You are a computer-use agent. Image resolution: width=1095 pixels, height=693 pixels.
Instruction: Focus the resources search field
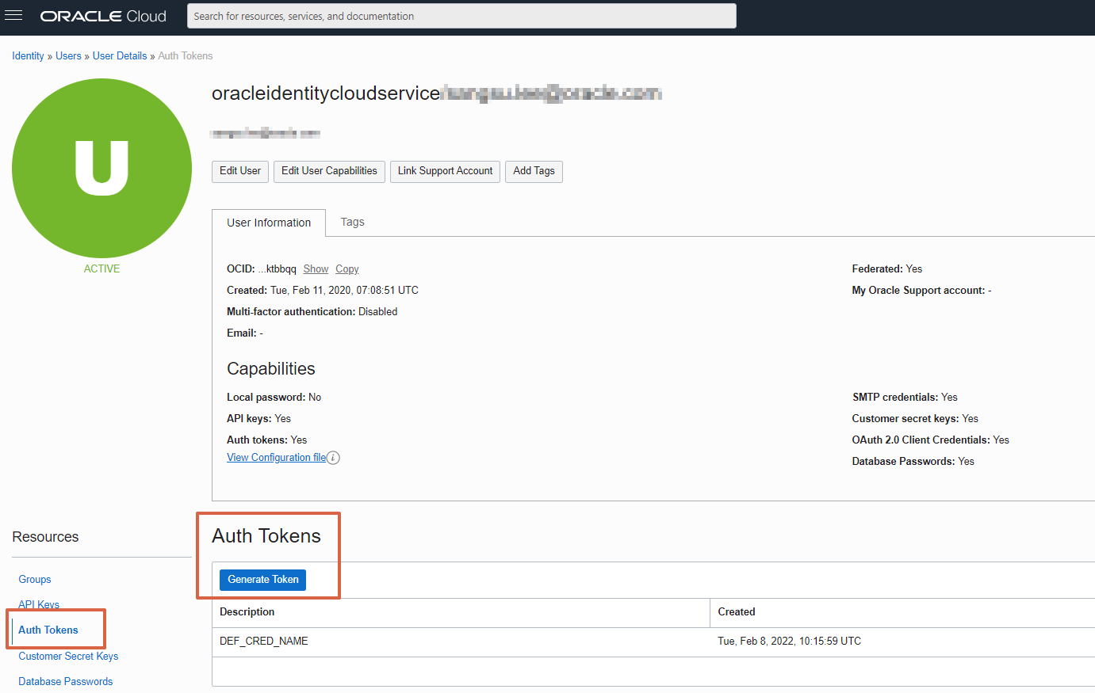[x=461, y=16]
